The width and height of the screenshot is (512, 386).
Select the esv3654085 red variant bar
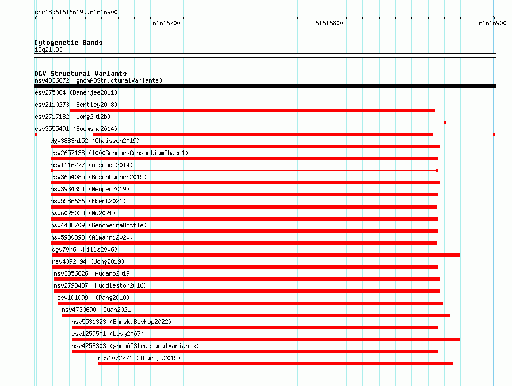(245, 183)
